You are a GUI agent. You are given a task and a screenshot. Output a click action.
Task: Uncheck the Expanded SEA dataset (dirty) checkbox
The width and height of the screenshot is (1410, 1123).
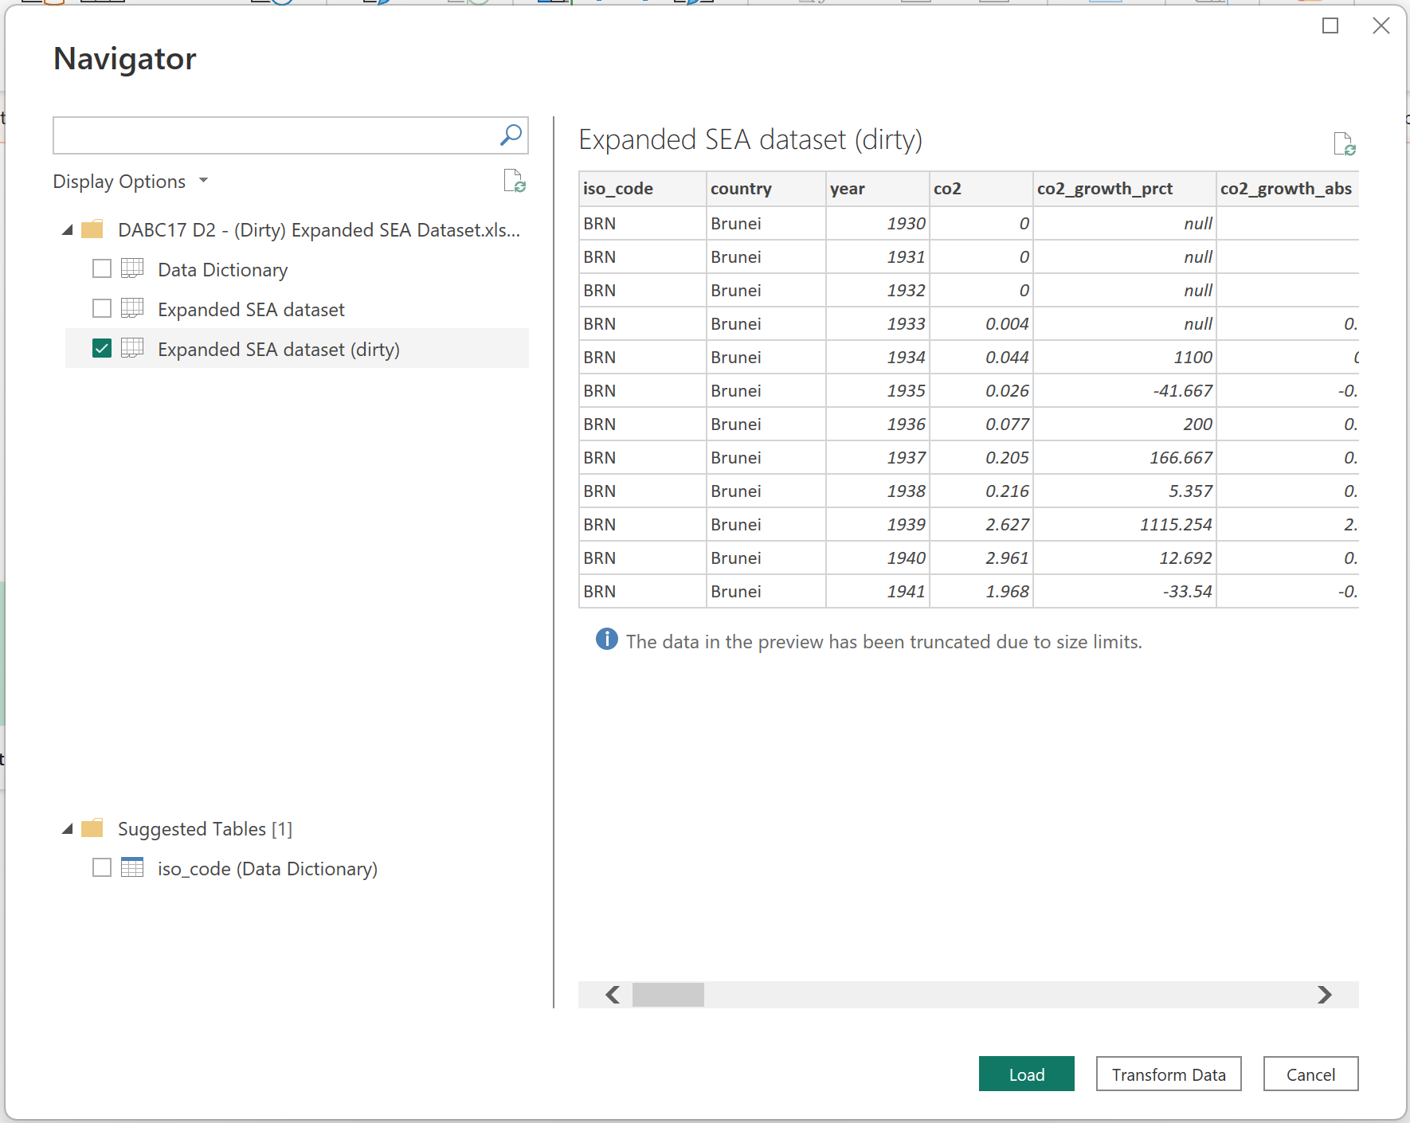102,349
